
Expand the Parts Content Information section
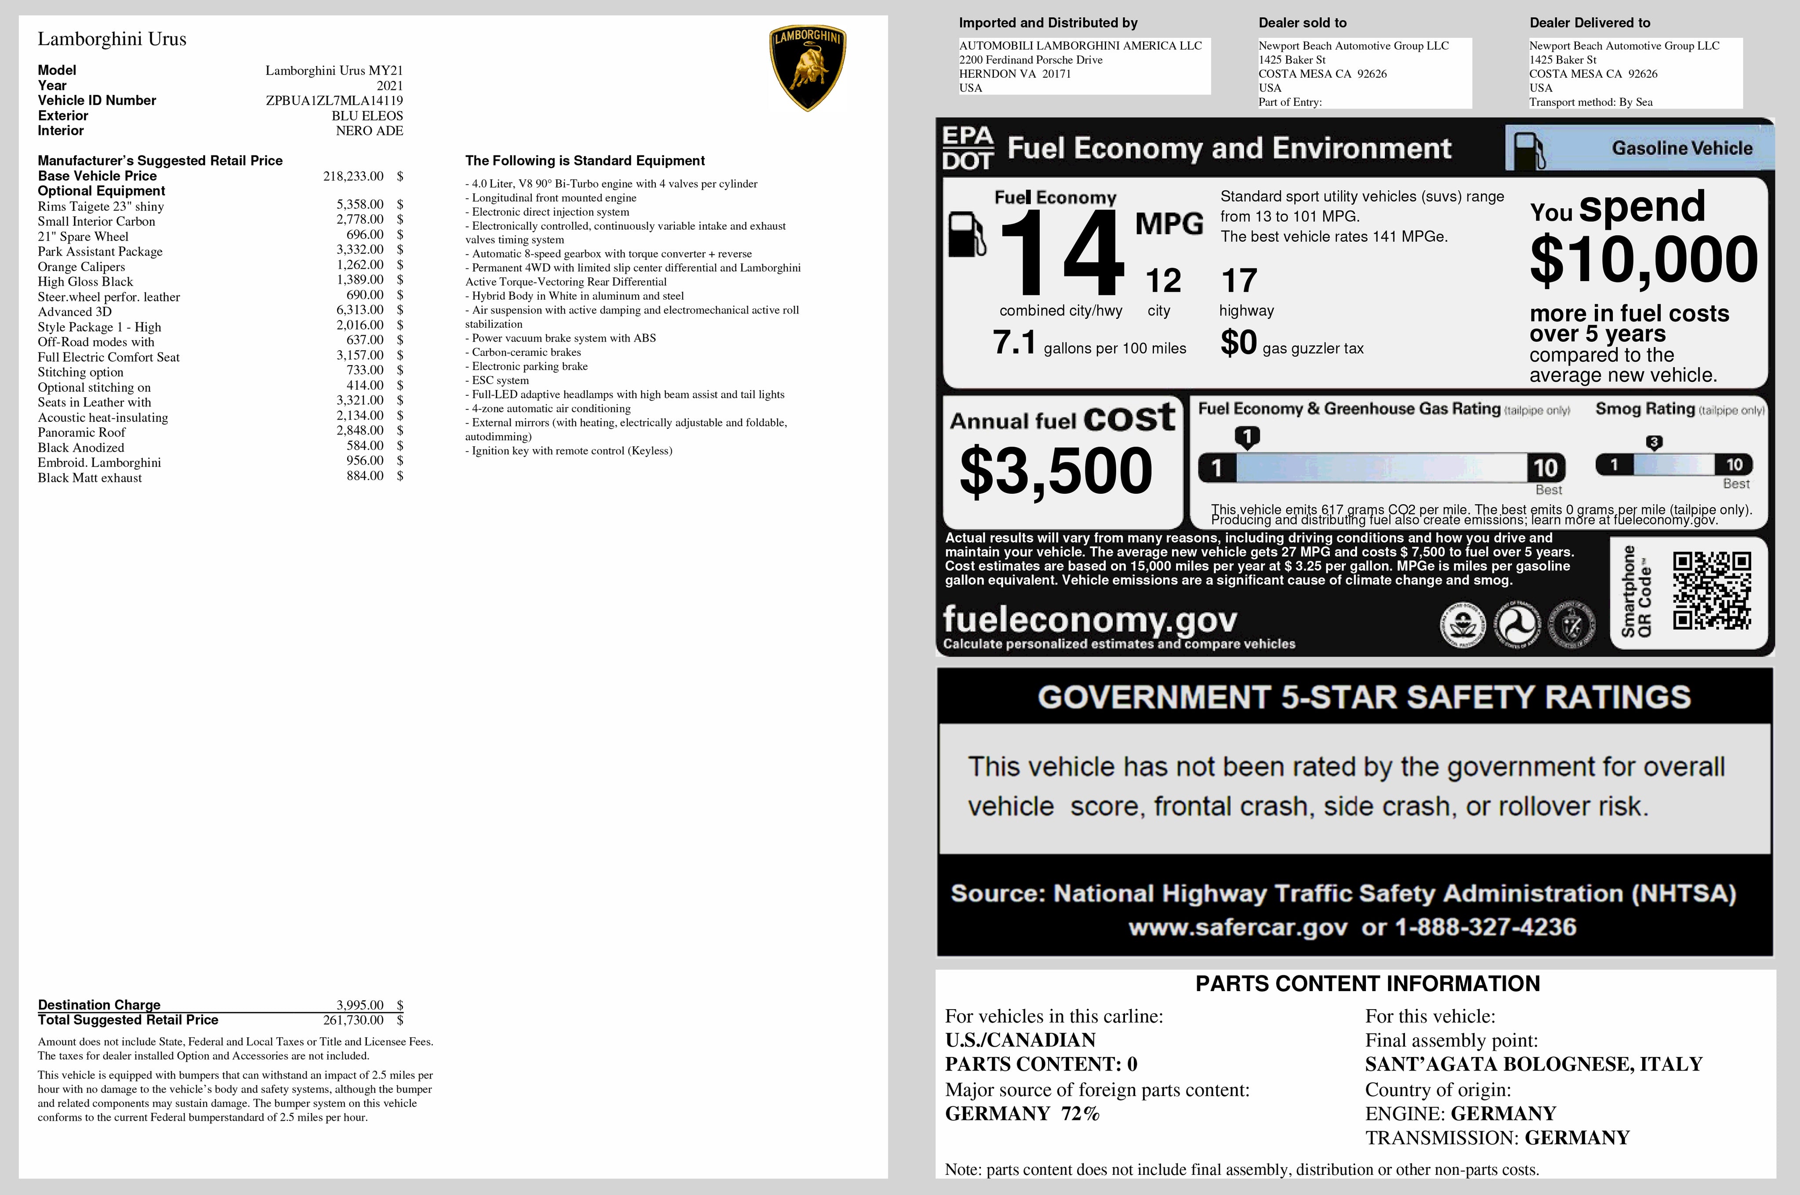pos(1366,983)
